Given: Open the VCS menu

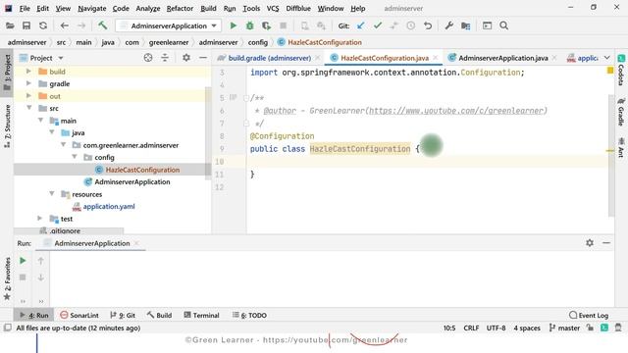Looking at the screenshot, I should coord(273,8).
